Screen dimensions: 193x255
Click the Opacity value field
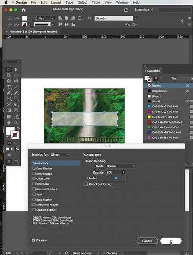113,172
